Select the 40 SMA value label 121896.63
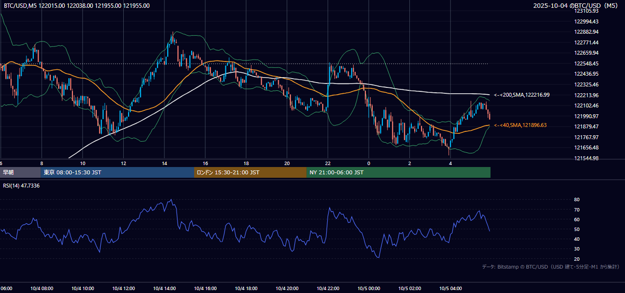625x293 pixels. pyautogui.click(x=520, y=126)
